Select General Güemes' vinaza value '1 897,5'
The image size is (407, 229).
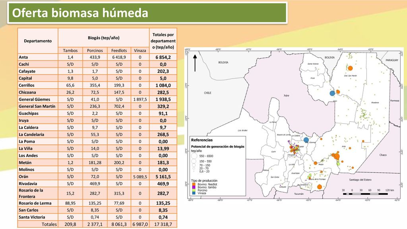click(140, 99)
